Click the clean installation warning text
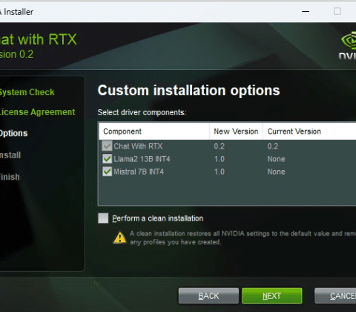The height and width of the screenshot is (312, 356). click(243, 238)
